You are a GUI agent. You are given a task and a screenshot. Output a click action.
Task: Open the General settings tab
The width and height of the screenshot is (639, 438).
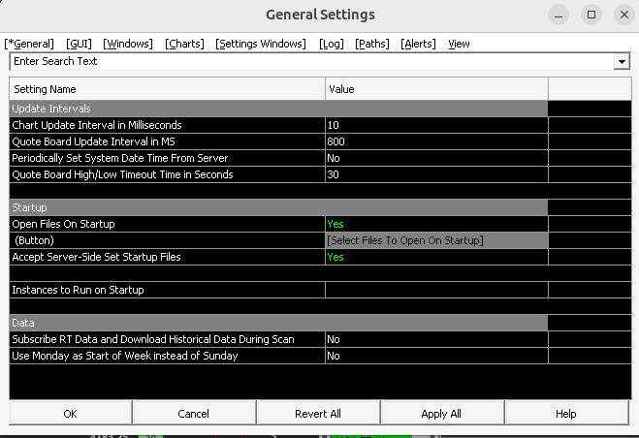tap(29, 44)
